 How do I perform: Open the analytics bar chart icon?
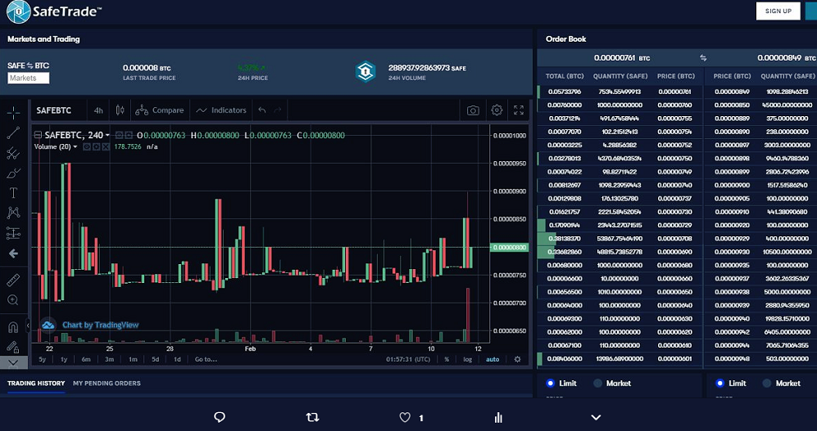coord(498,417)
